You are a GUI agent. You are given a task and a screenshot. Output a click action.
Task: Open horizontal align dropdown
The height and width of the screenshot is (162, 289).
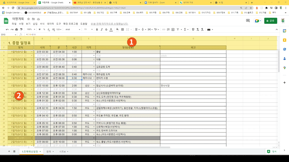pos(137,30)
